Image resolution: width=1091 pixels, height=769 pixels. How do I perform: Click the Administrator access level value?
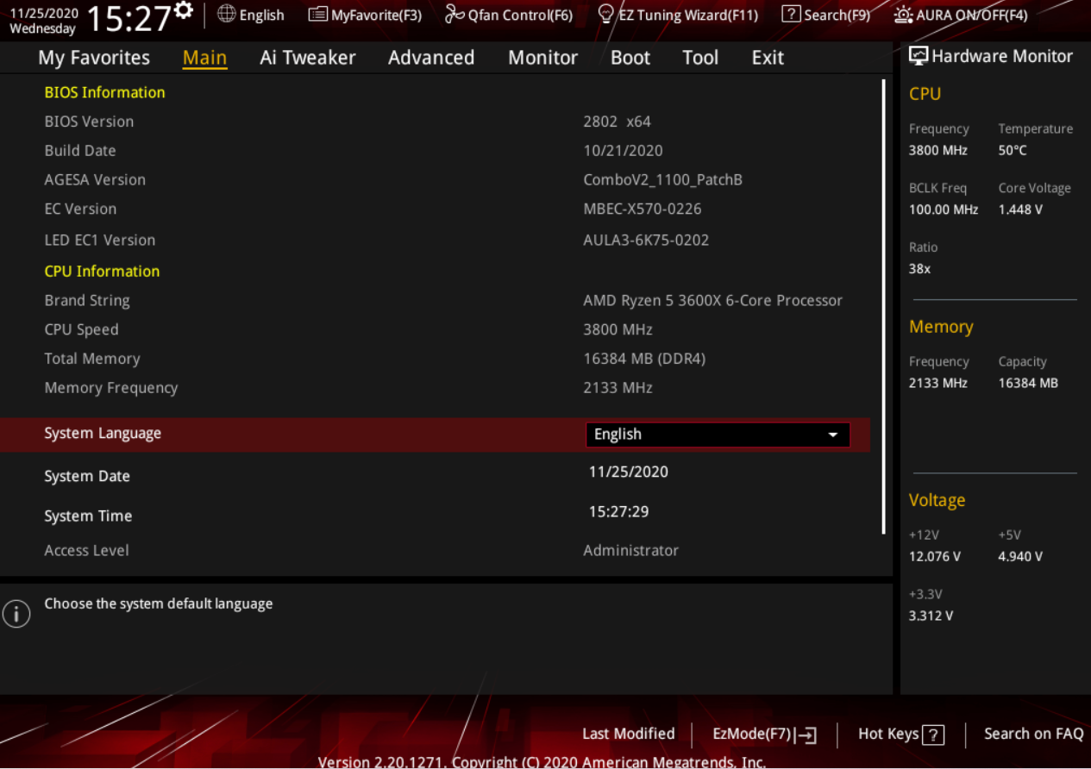630,550
